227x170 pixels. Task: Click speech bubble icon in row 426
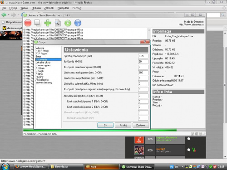[189, 150]
